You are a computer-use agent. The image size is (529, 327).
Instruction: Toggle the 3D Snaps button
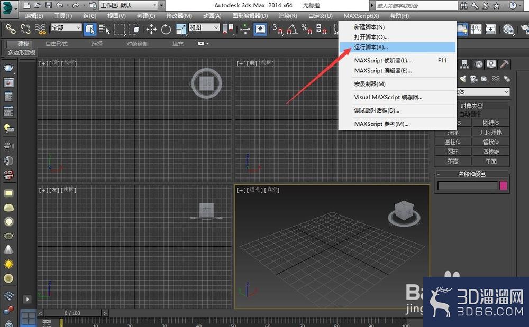pyautogui.click(x=277, y=29)
